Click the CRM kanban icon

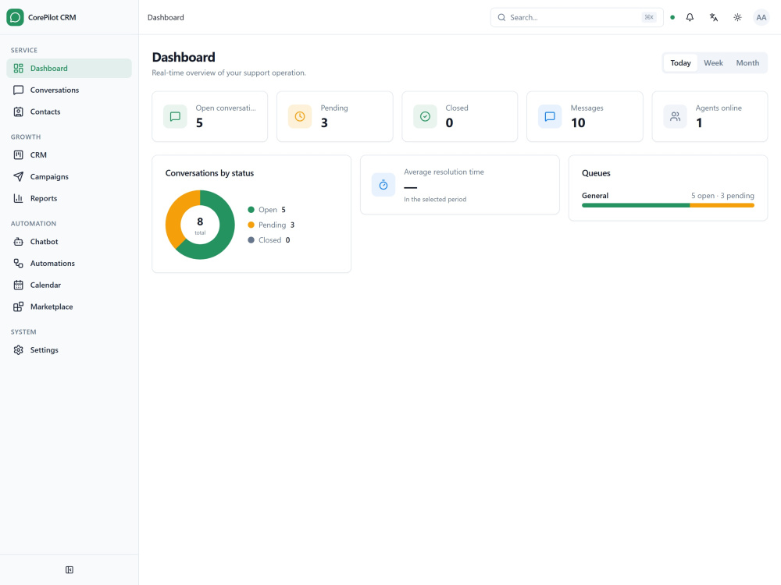[19, 154]
